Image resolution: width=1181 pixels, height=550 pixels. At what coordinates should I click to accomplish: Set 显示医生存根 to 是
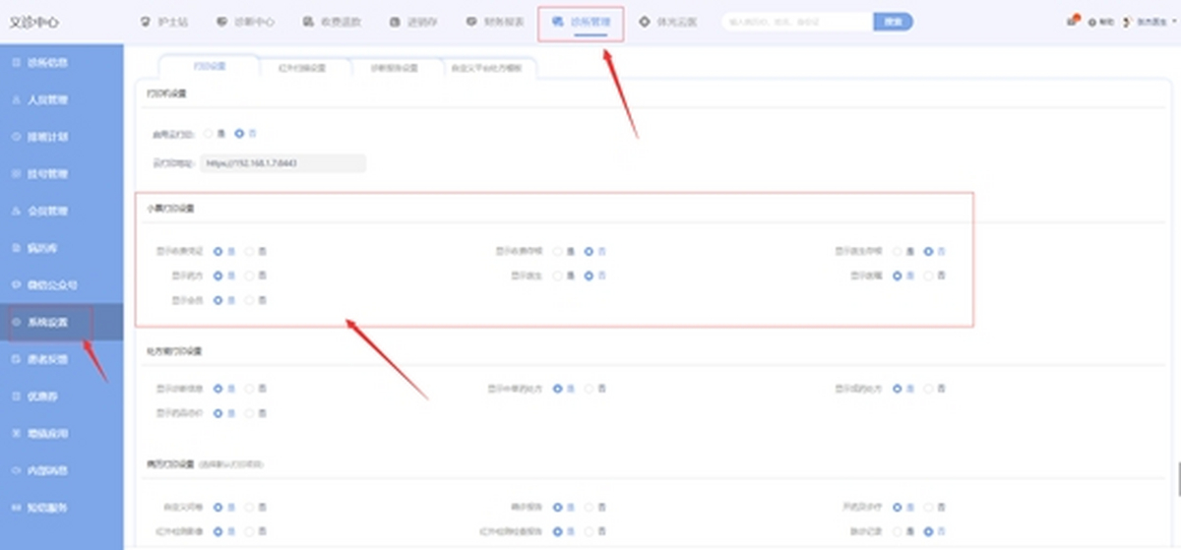coord(898,251)
